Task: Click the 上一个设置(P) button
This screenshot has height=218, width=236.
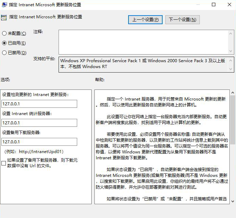Action: pyautogui.click(x=145, y=20)
